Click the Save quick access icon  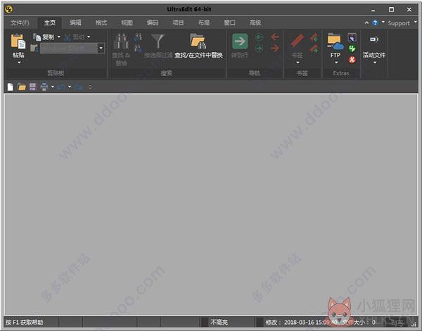(x=33, y=87)
